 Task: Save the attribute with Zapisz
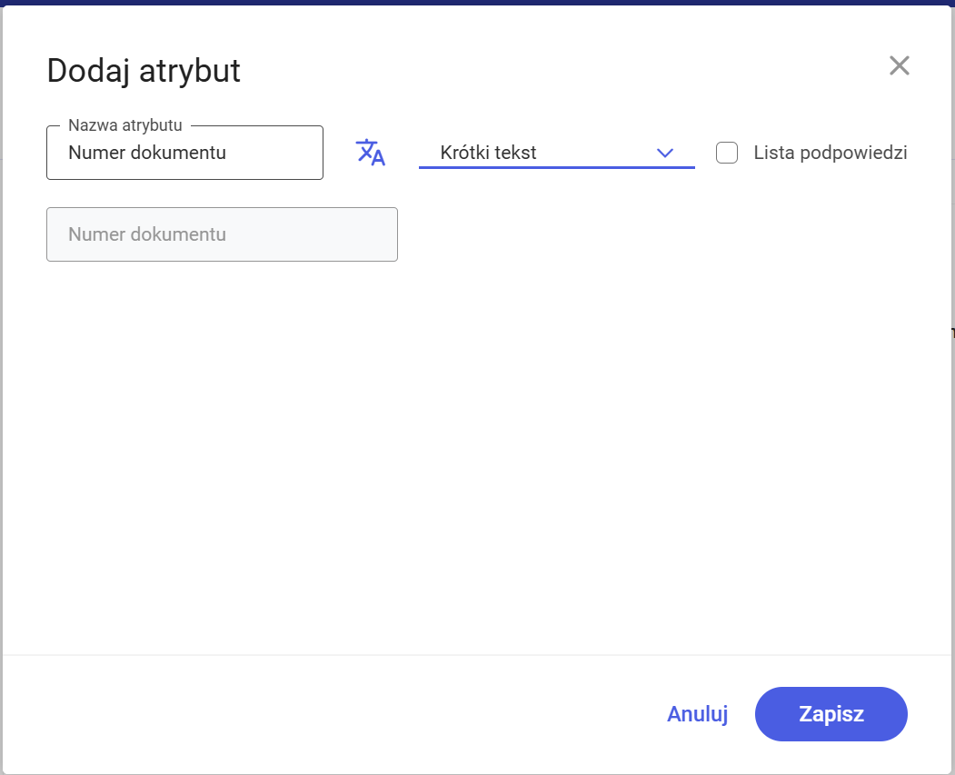click(831, 713)
